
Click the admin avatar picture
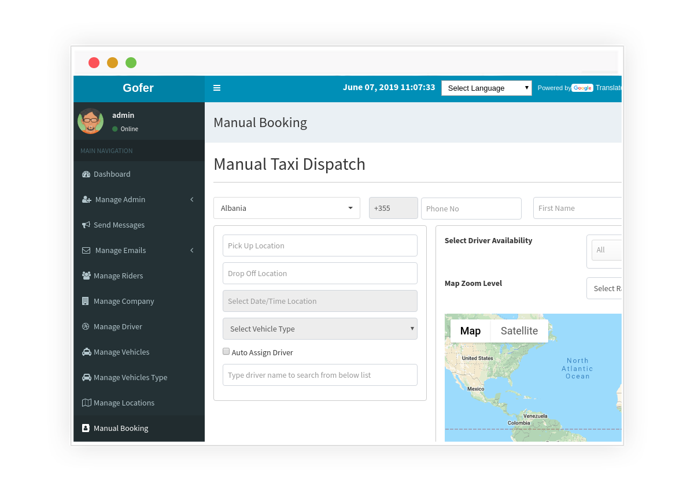90,121
